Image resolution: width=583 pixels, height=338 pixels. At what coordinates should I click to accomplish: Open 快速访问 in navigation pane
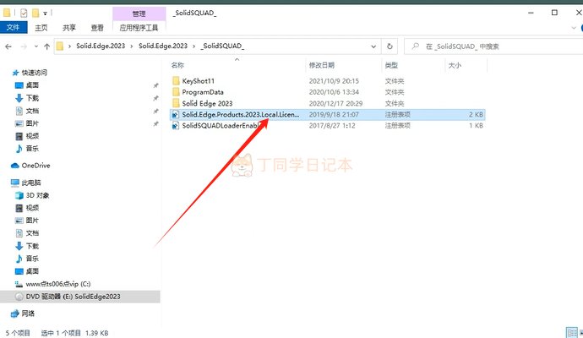34,73
